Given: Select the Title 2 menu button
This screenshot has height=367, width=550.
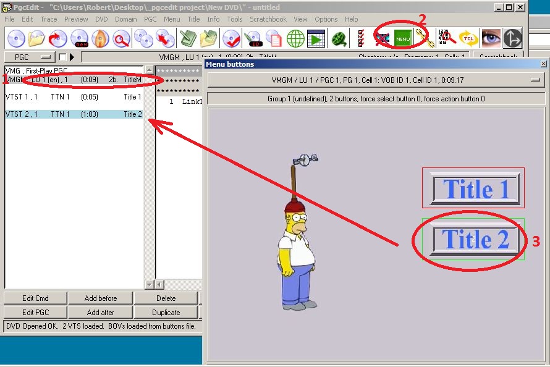Looking at the screenshot, I should point(473,239).
